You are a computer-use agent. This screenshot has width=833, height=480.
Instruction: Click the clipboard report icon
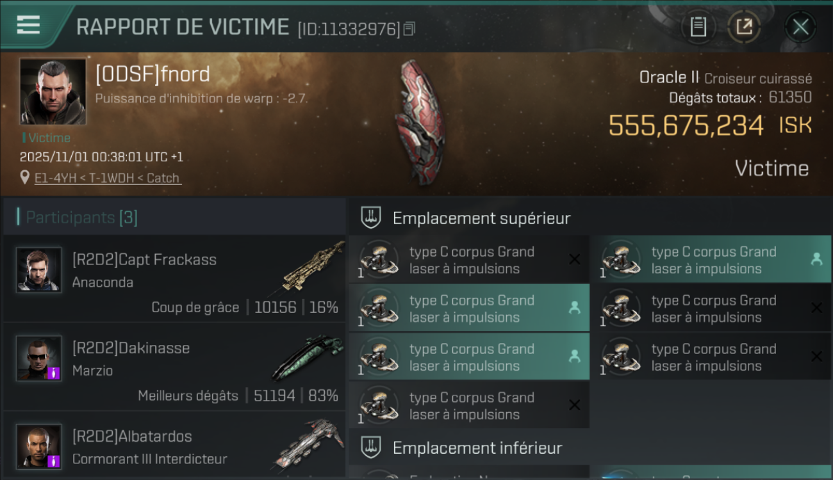(x=698, y=27)
